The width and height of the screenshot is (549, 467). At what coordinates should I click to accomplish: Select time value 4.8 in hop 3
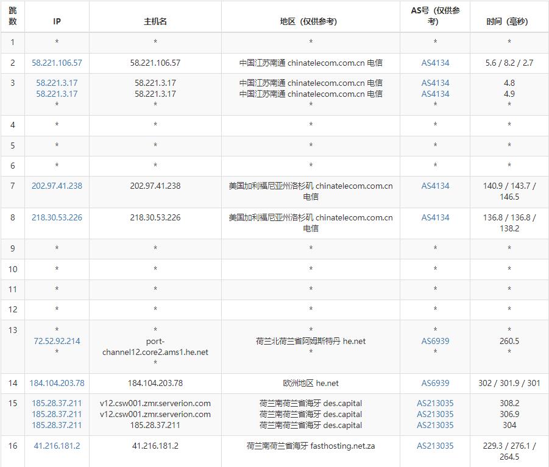pyautogui.click(x=509, y=83)
